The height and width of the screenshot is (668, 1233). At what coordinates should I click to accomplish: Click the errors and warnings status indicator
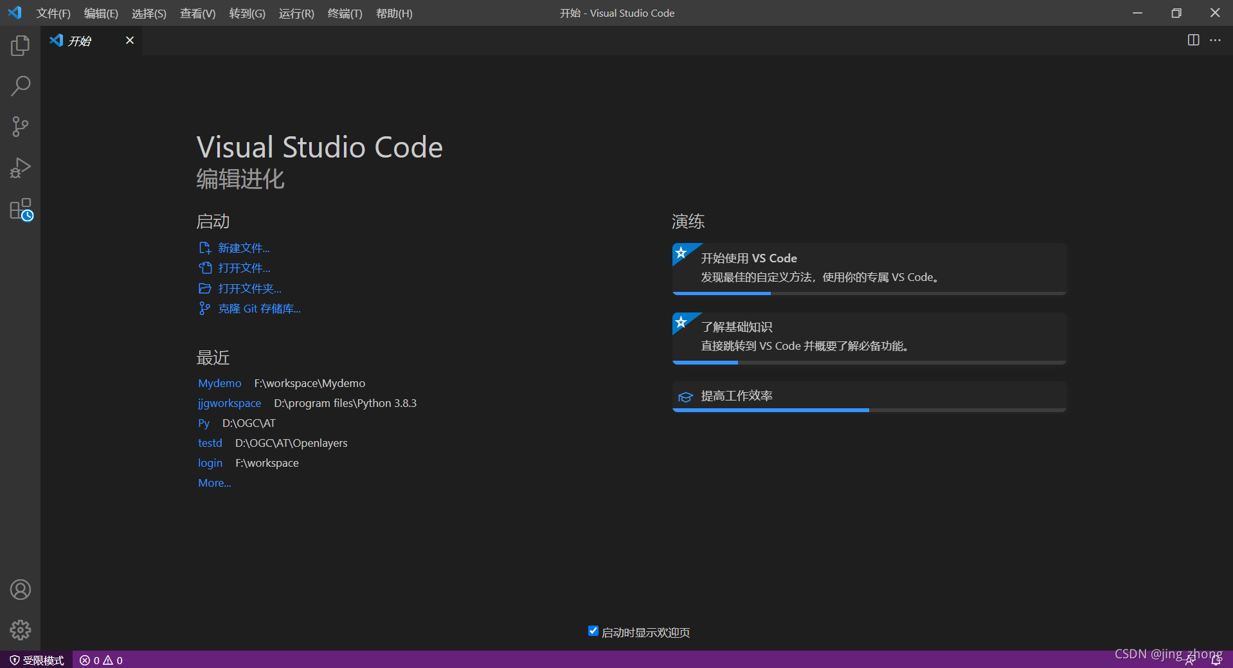click(x=101, y=660)
